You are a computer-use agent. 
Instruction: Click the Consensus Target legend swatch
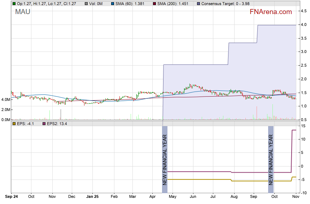tap(198, 4)
